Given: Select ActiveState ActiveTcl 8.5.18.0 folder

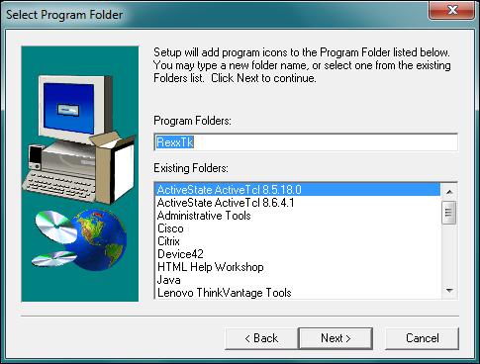Looking at the screenshot, I should pyautogui.click(x=298, y=190).
